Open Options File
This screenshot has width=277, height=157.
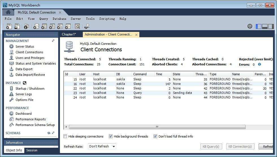24,100
